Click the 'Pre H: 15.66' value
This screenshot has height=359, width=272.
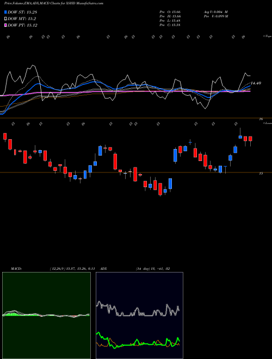click(170, 16)
